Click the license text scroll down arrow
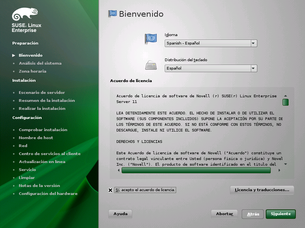Viewport: 305px width, 228px height. coord(286,164)
